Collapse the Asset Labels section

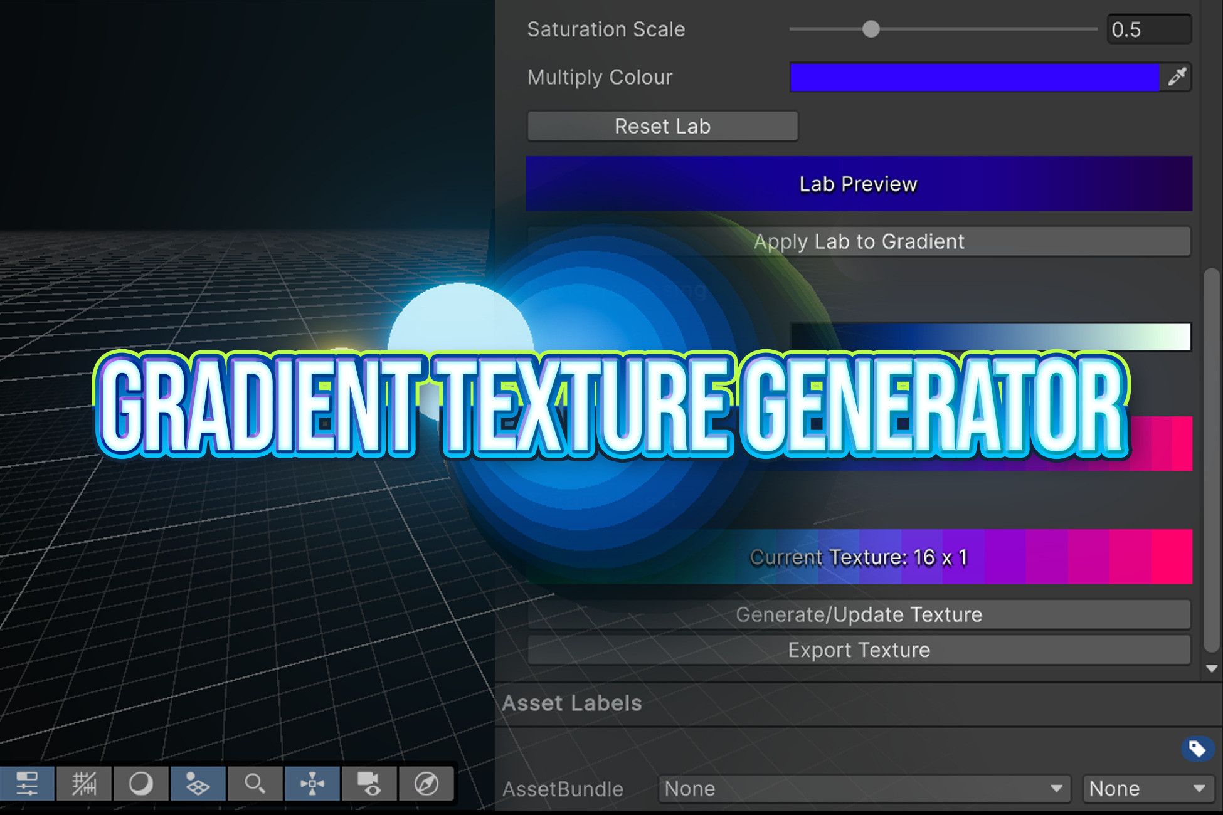point(572,703)
